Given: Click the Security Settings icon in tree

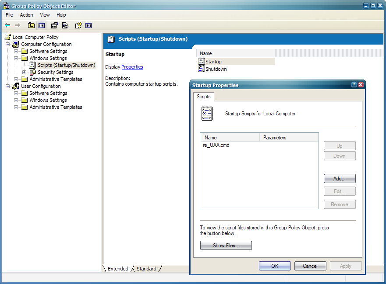Looking at the screenshot, I should click(32, 72).
